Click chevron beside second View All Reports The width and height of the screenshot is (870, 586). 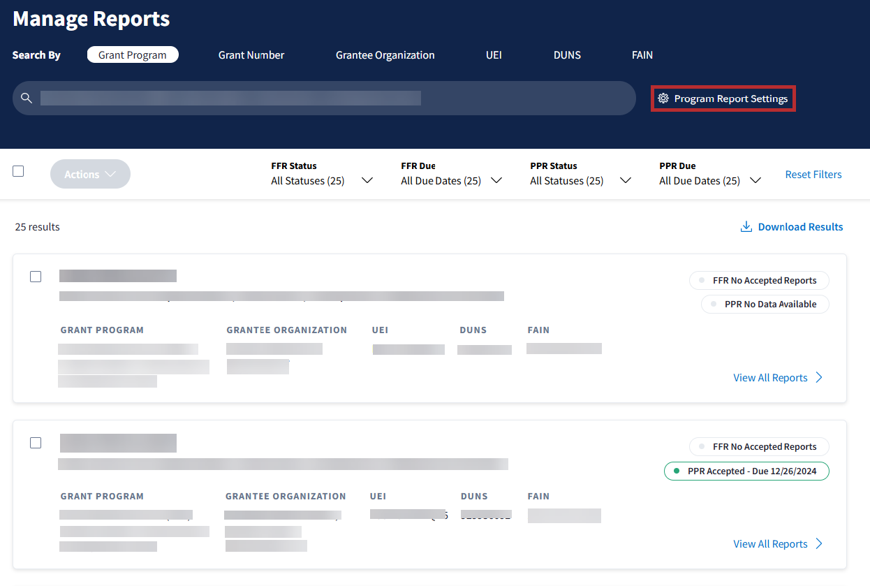click(819, 544)
